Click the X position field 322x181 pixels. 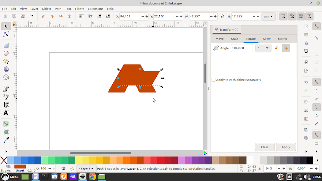point(130,16)
